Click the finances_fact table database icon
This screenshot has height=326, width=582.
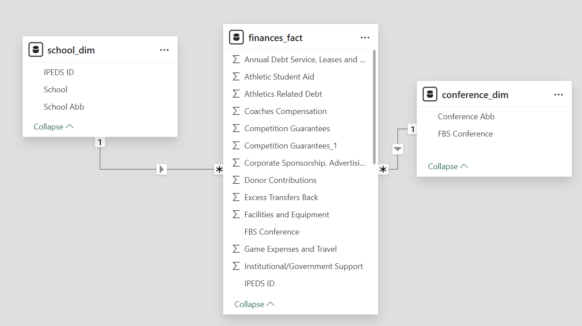point(236,38)
